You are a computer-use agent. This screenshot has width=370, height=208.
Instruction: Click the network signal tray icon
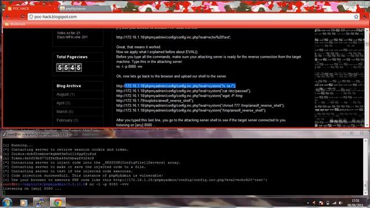334,203
